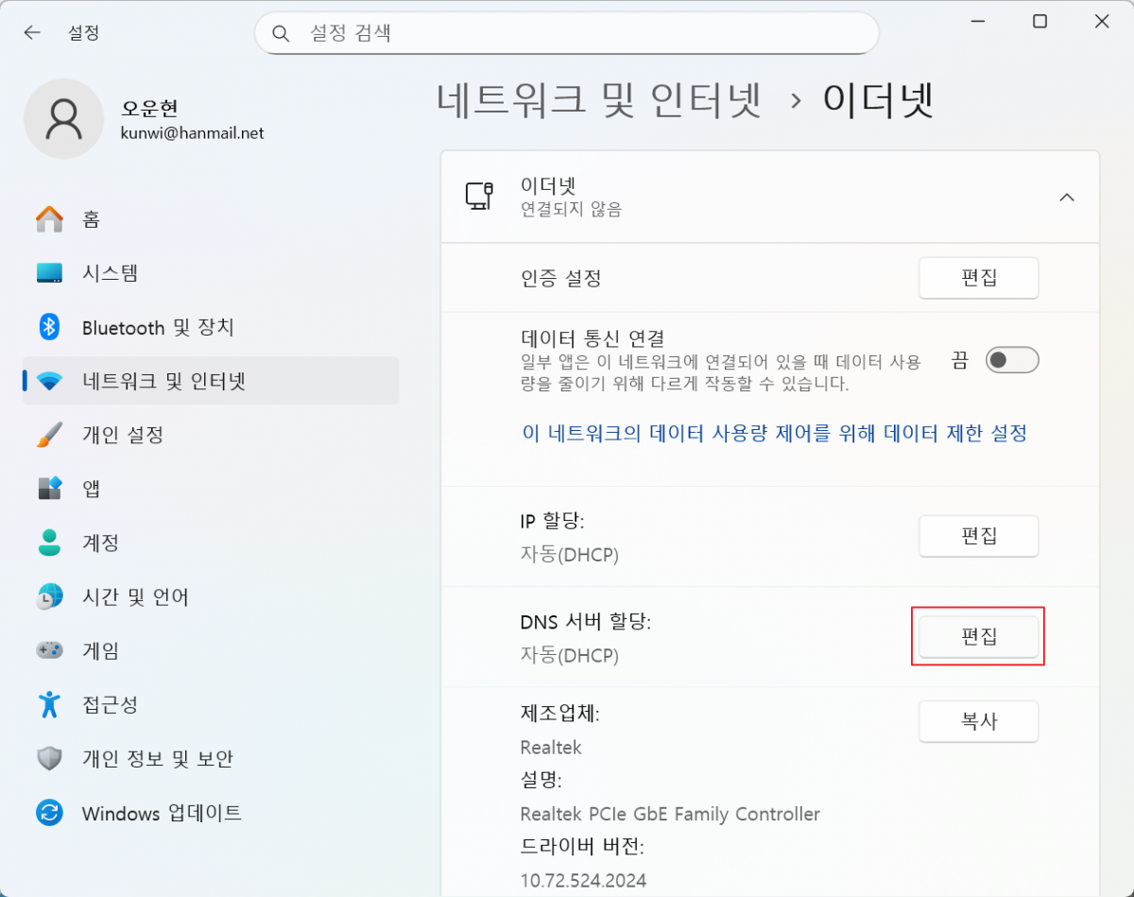
Task: Open the settings search field
Action: (x=567, y=32)
